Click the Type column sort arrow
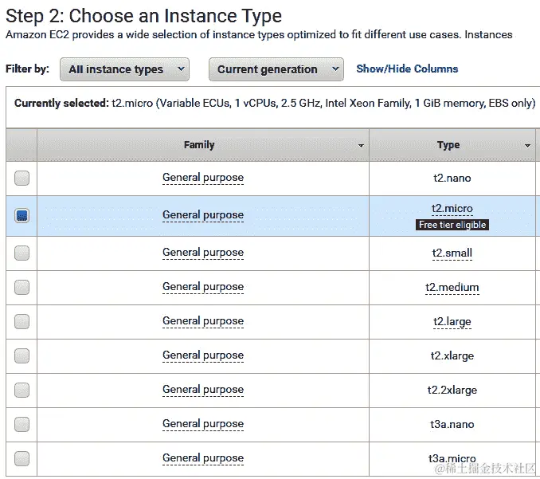The width and height of the screenshot is (540, 479). (527, 146)
